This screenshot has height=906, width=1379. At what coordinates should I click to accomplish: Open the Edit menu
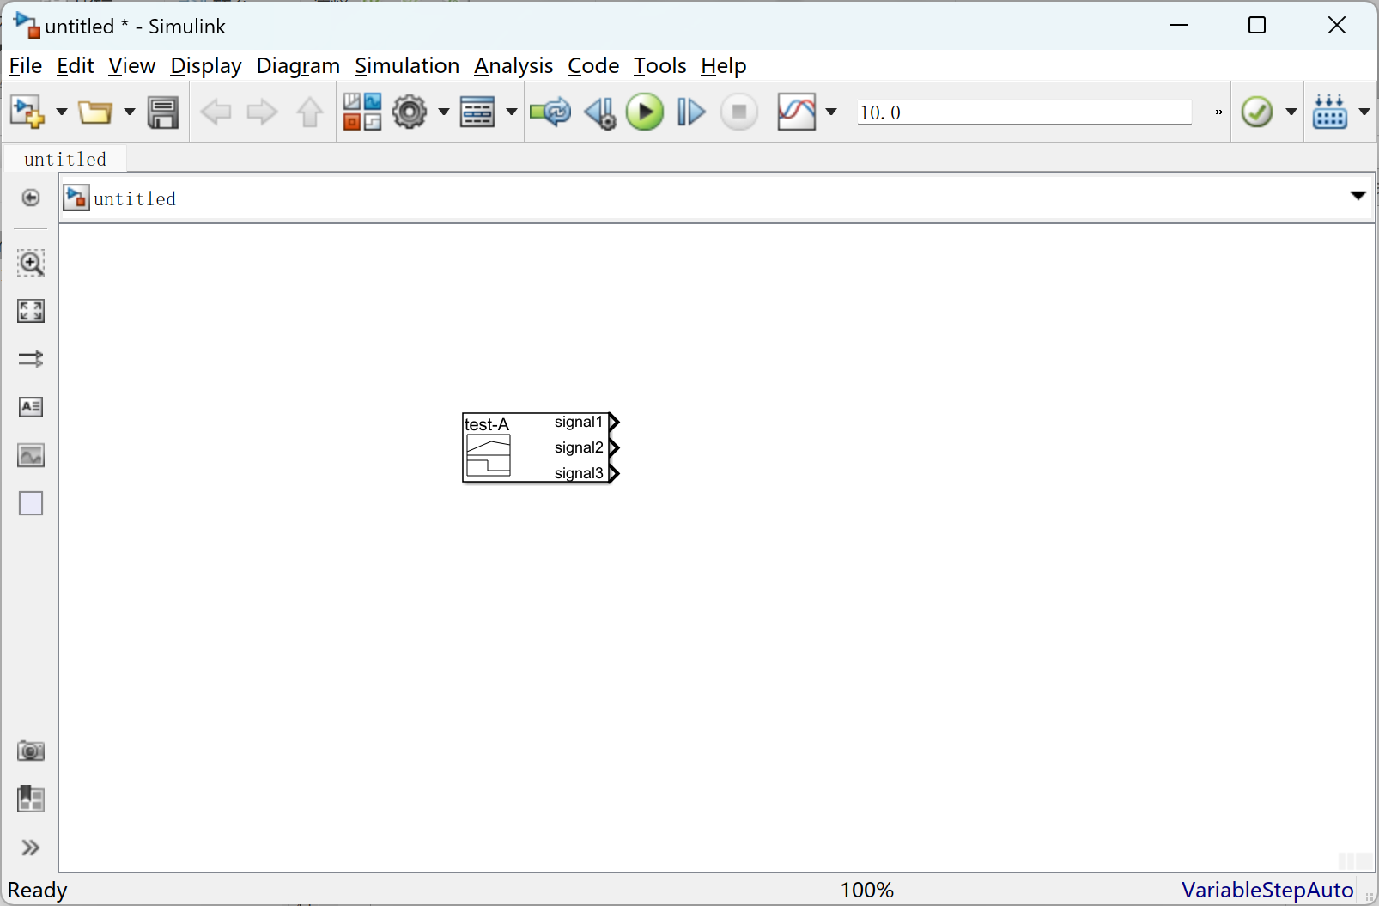click(75, 66)
